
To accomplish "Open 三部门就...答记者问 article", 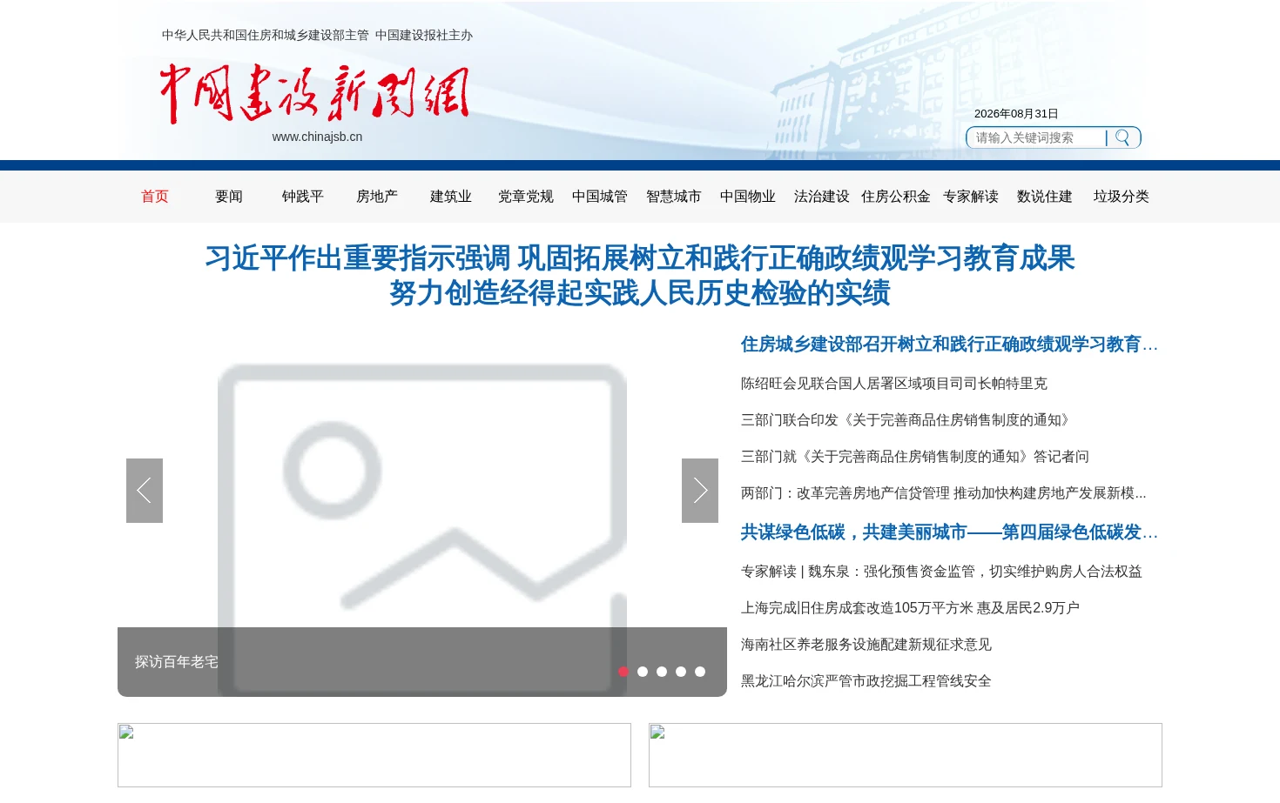I will click(x=915, y=457).
